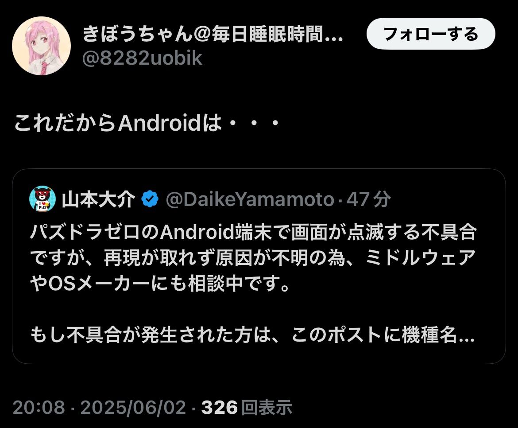Open quoted post line starting パズドラゼロのAndroid端末
This screenshot has width=518, height=428.
(253, 232)
